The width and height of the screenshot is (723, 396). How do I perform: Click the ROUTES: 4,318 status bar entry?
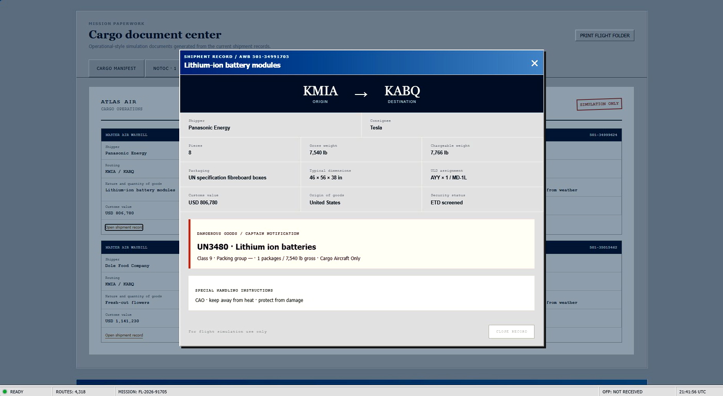point(71,392)
